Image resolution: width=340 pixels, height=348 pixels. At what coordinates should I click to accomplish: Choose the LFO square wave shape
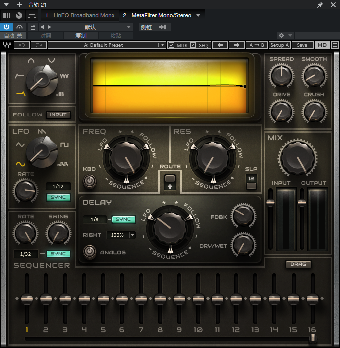coord(64,145)
